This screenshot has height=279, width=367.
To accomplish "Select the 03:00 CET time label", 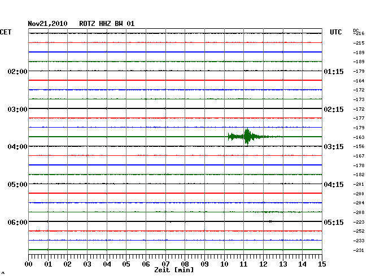I will [18, 110].
